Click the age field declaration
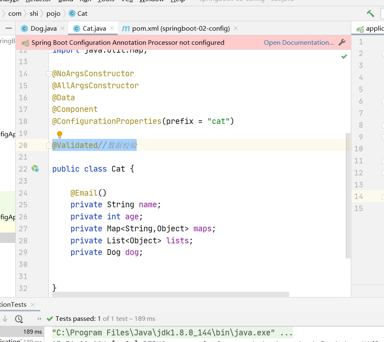Screen dimensions: 384x342 [x=106, y=216]
